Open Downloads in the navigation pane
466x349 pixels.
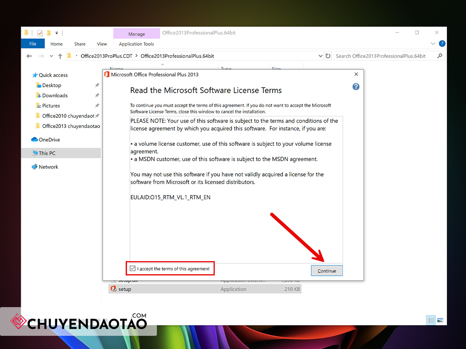[x=51, y=95]
